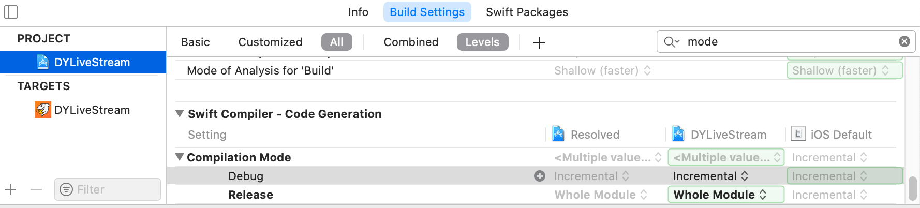Click the Filter field in sidebar
The width and height of the screenshot is (920, 208).
pos(107,189)
